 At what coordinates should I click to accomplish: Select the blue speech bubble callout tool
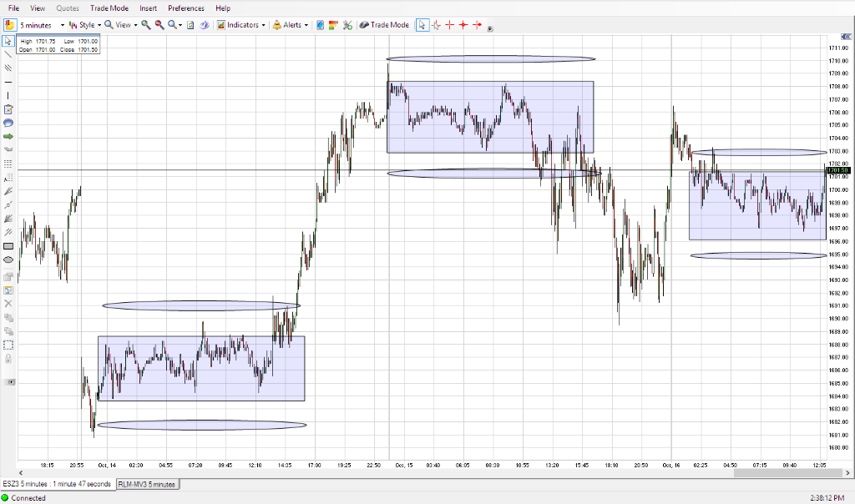pos(8,123)
